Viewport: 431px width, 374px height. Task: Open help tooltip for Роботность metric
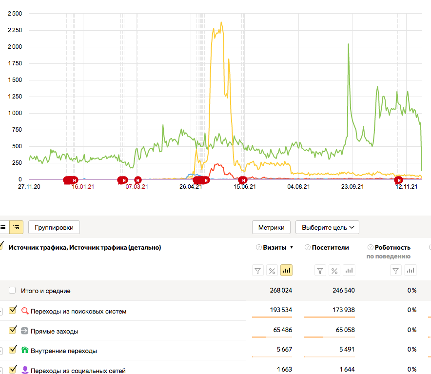tap(370, 248)
